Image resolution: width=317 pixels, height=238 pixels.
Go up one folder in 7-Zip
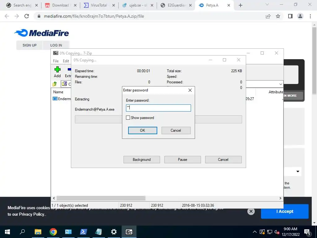[55, 84]
